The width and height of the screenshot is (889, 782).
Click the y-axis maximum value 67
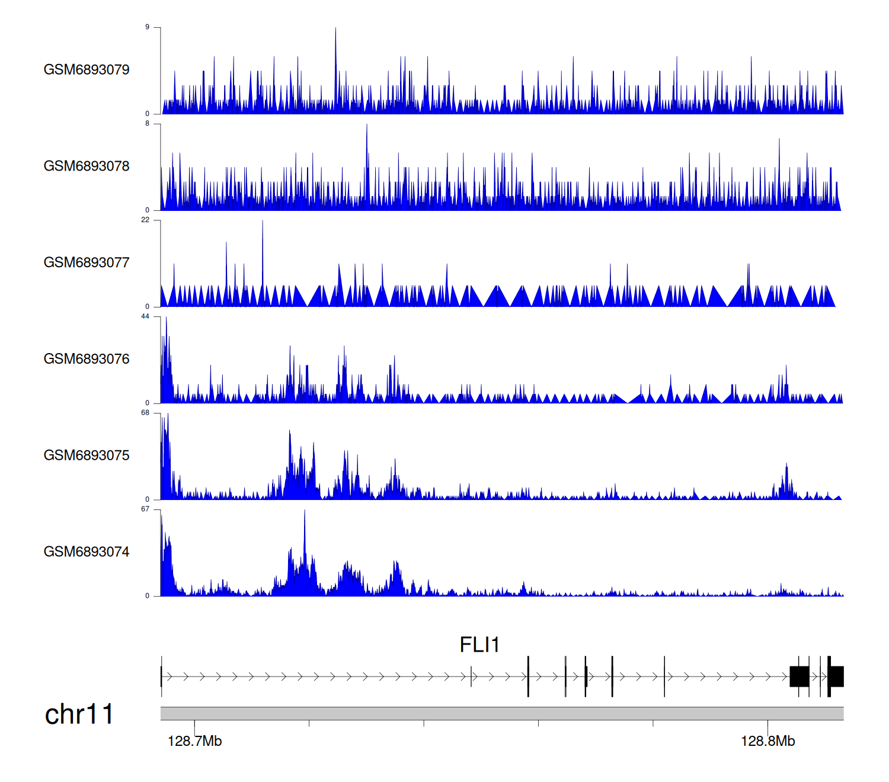[145, 509]
